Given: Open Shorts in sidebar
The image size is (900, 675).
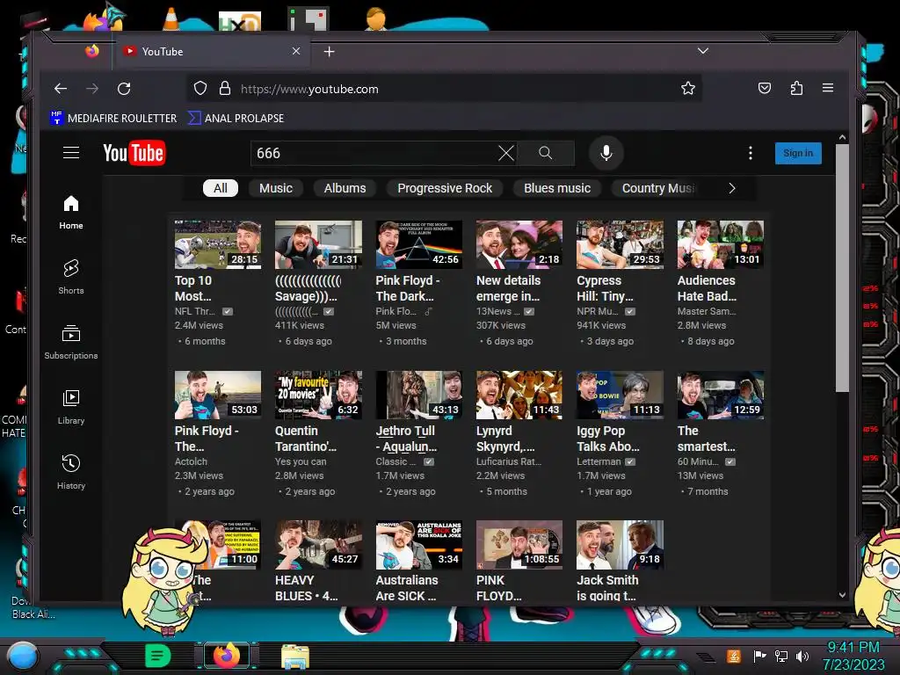Looking at the screenshot, I should (70, 277).
